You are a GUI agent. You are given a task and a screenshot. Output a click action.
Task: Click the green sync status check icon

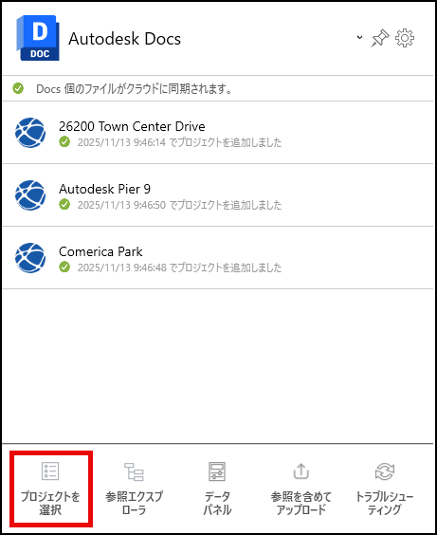click(x=18, y=88)
